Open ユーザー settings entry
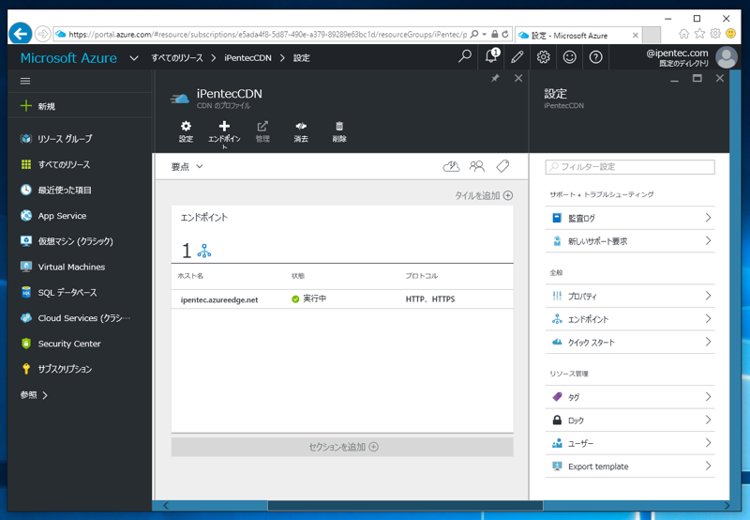Viewport: 750px width, 520px height. coord(630,443)
